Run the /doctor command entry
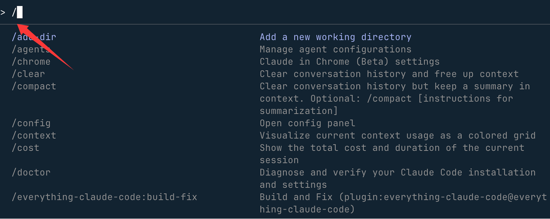Viewport: 550px width, 219px height. click(31, 172)
